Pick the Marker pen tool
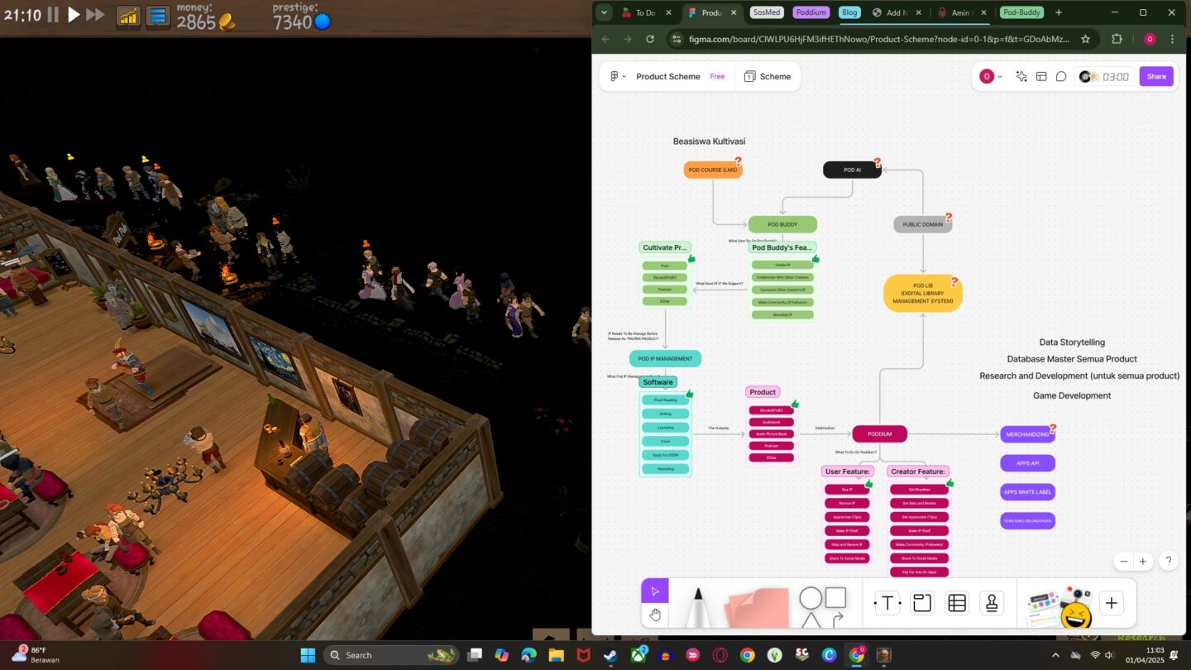 pyautogui.click(x=697, y=607)
